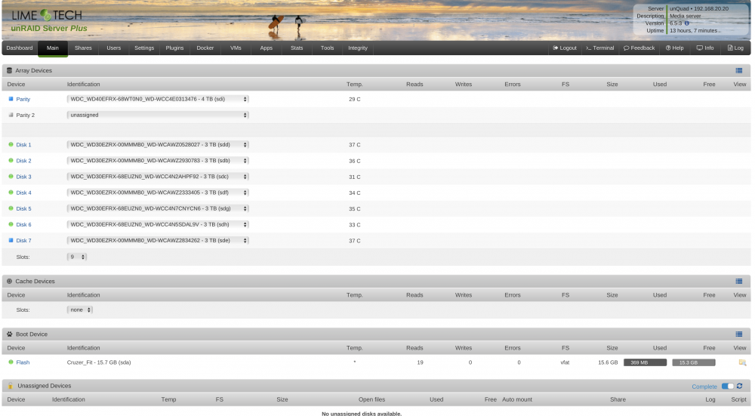Select the Main tab
Screen dimensions: 755x416
coord(53,48)
